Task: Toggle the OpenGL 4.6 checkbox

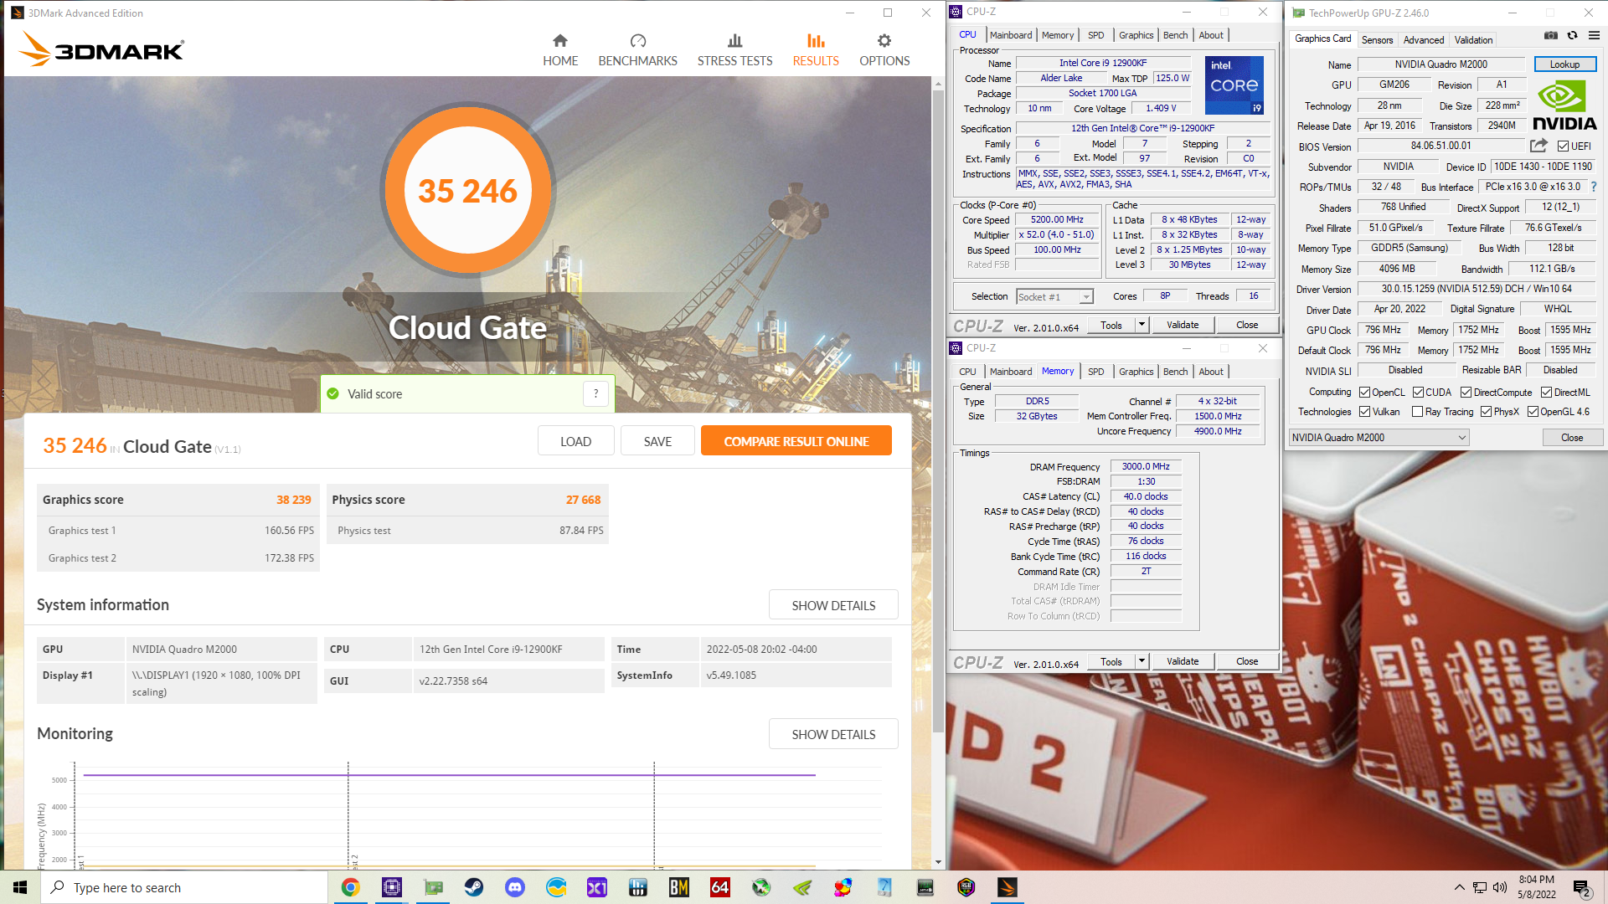Action: tap(1533, 412)
